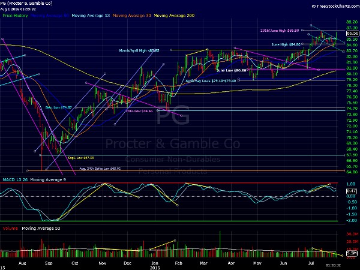Click the Aug 1 2016 timestamp under the title

coord(18,9)
